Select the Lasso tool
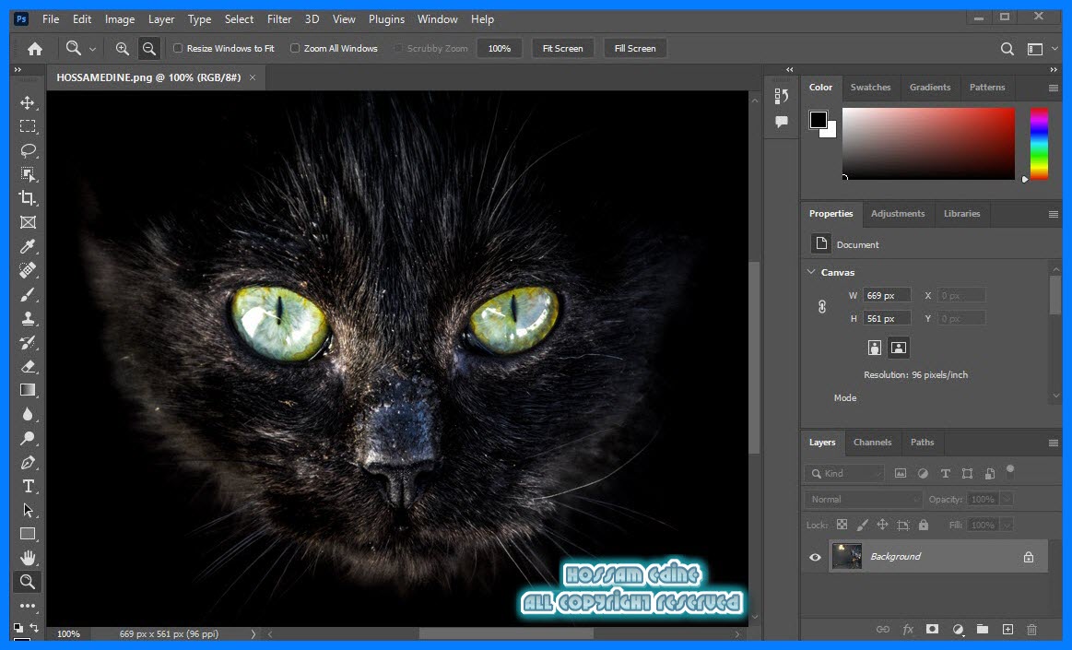The height and width of the screenshot is (650, 1072). [28, 150]
